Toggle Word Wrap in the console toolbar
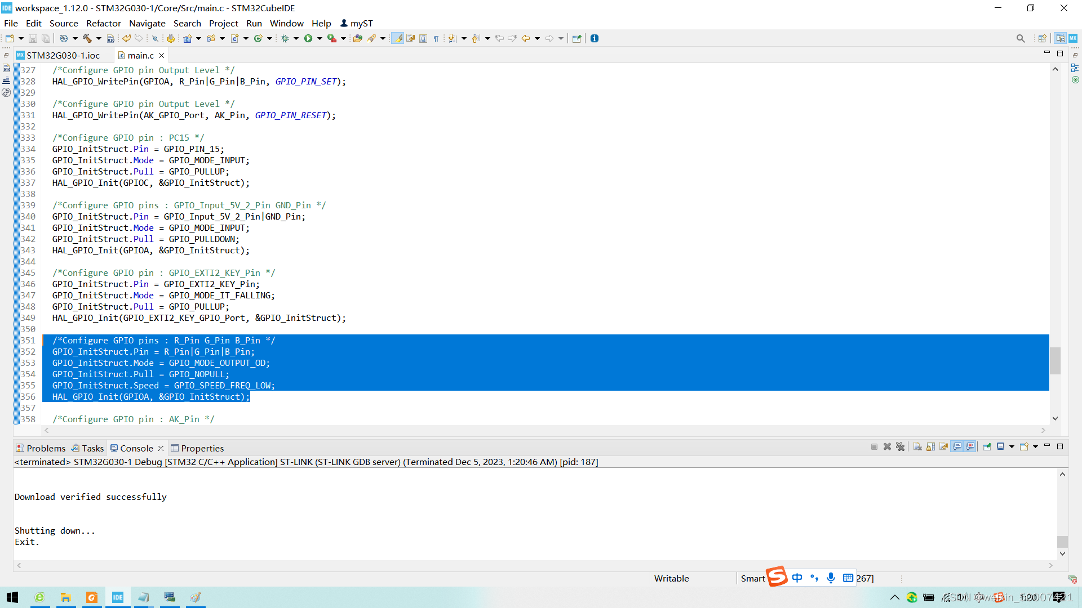Viewport: 1082px width, 608px height. coord(943,446)
